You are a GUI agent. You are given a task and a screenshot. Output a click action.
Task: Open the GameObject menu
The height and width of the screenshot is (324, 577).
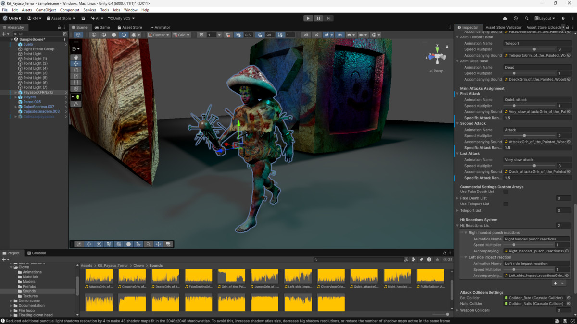coord(46,10)
